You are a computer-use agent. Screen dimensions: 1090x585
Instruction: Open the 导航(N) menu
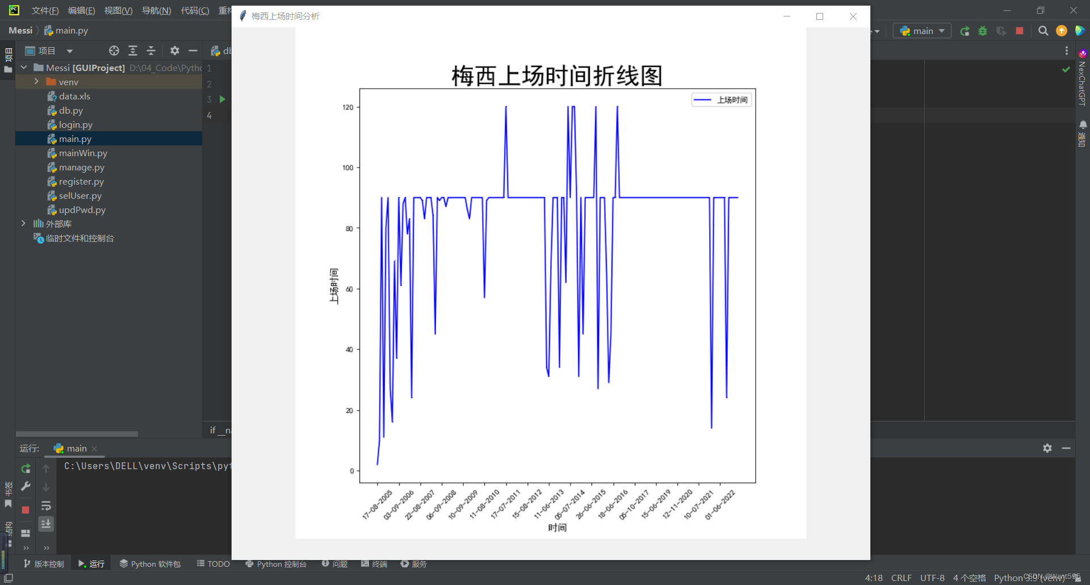(x=156, y=10)
